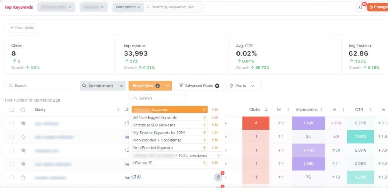The height and width of the screenshot is (188, 388).
Task: Edit the selected orange keywords view
Action: coord(215,110)
